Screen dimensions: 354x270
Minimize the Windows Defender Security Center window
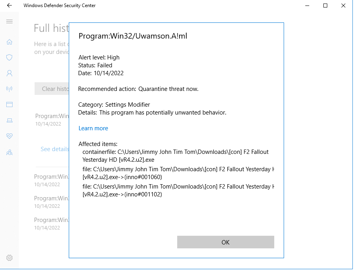pyautogui.click(x=307, y=6)
